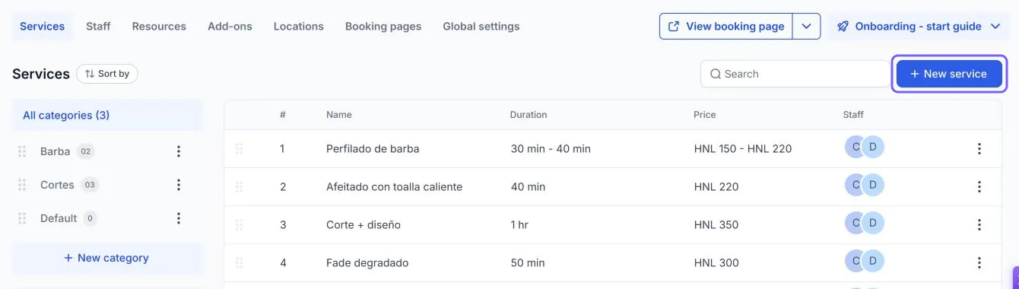Open the Services tab
This screenshot has height=289, width=1019.
[42, 26]
